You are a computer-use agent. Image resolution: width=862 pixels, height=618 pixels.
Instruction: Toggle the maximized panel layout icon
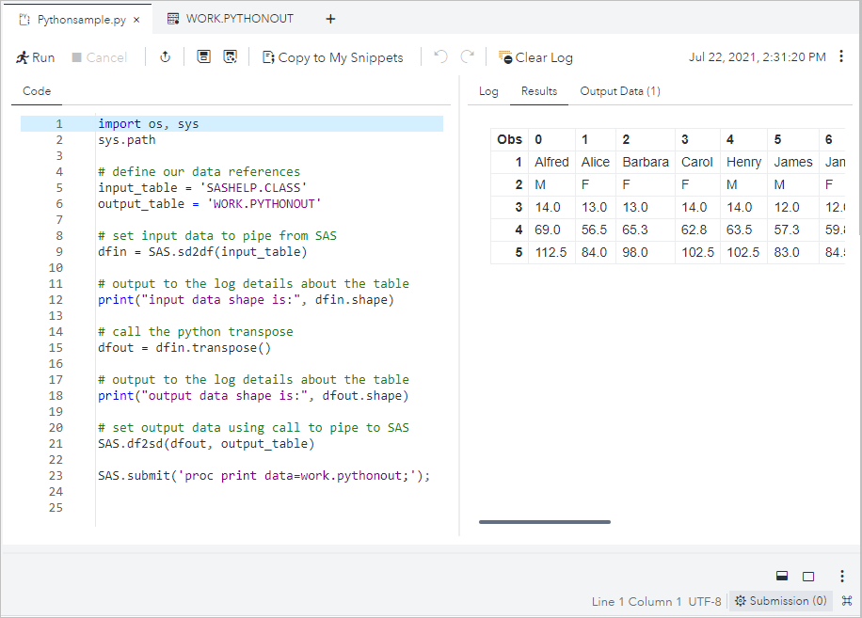click(808, 576)
